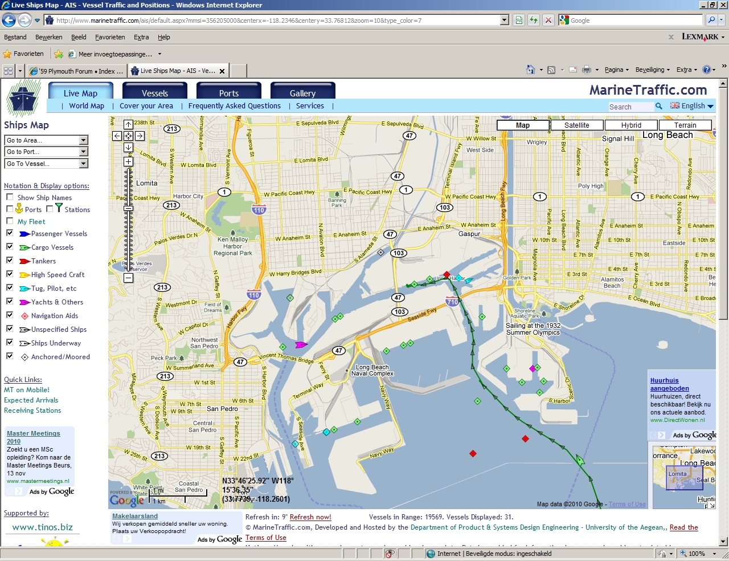Uncheck the Navigation Aids checkbox
729x561 pixels.
click(10, 315)
